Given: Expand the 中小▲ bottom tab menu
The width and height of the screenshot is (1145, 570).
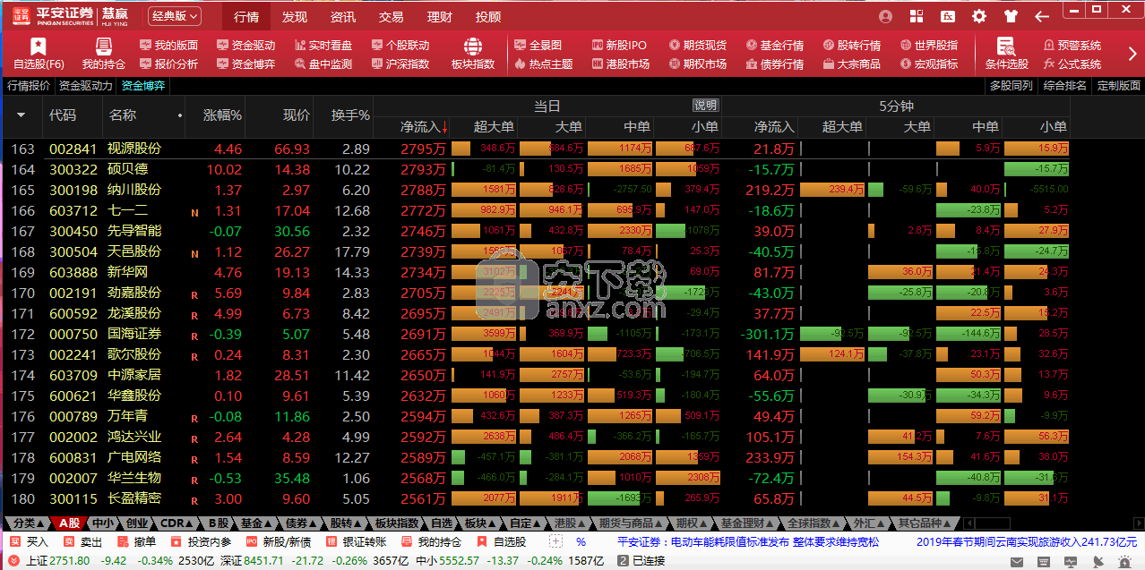Looking at the screenshot, I should pyautogui.click(x=103, y=523).
